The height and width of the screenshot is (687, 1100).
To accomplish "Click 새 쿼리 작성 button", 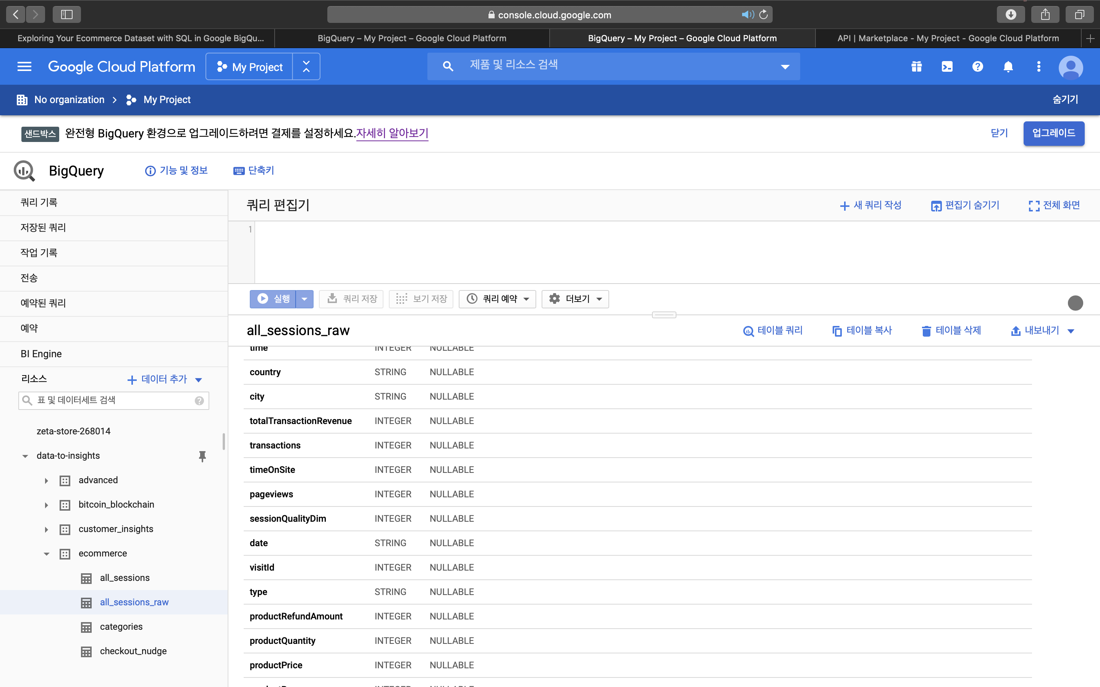I will 870,205.
